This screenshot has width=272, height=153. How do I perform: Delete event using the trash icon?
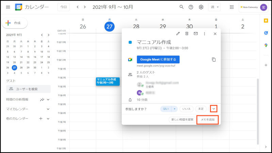[187, 34]
